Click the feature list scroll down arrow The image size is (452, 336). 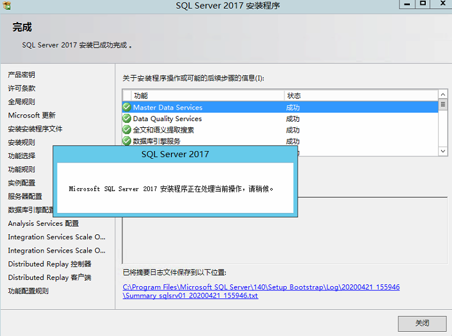(443, 151)
